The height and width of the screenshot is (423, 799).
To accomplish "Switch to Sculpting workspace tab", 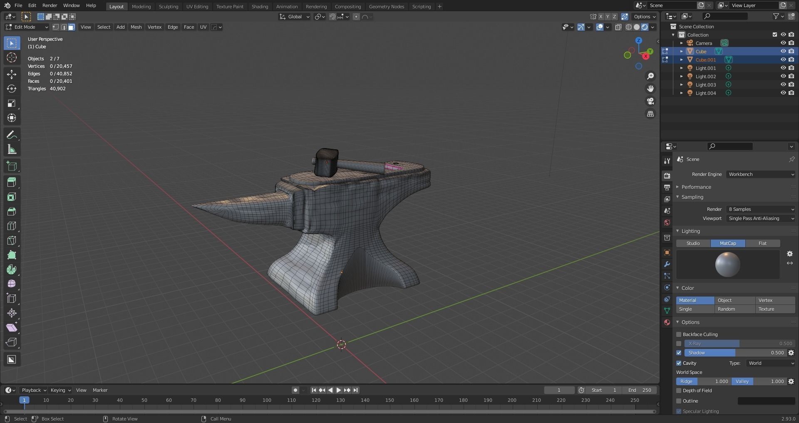I will [x=168, y=6].
